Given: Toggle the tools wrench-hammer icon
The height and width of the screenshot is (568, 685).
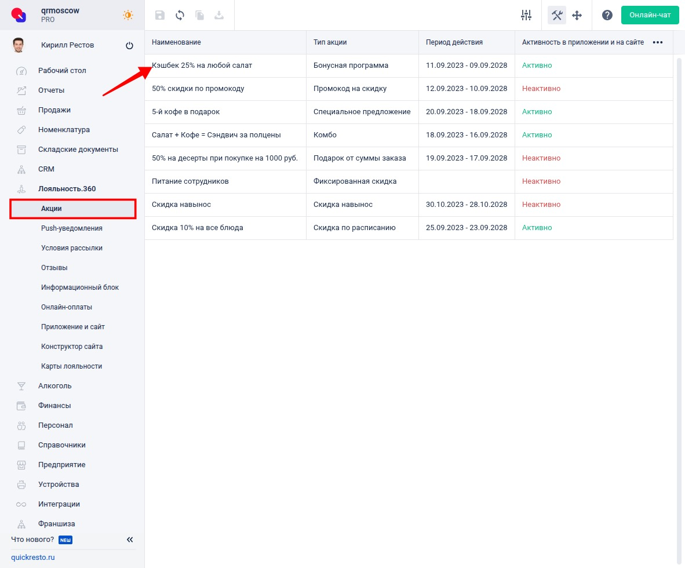Looking at the screenshot, I should pyautogui.click(x=557, y=15).
